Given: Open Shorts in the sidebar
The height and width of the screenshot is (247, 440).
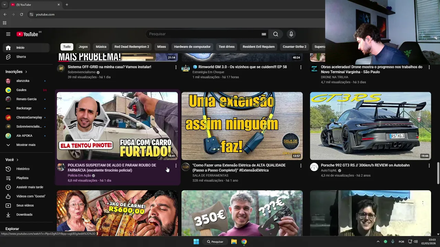Looking at the screenshot, I should pyautogui.click(x=26, y=57).
